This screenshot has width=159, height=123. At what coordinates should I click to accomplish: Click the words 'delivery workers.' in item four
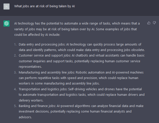click(x=31, y=100)
